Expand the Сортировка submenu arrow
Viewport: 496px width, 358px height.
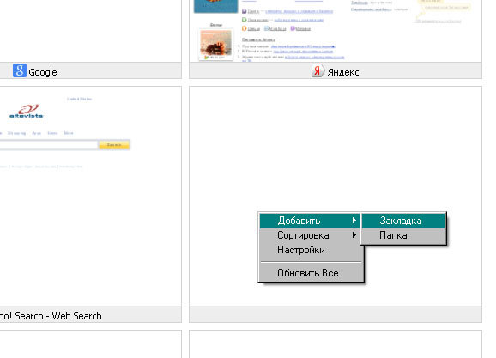354,235
